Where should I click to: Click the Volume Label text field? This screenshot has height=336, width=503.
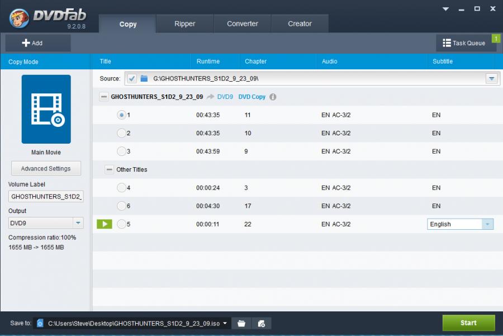46,196
